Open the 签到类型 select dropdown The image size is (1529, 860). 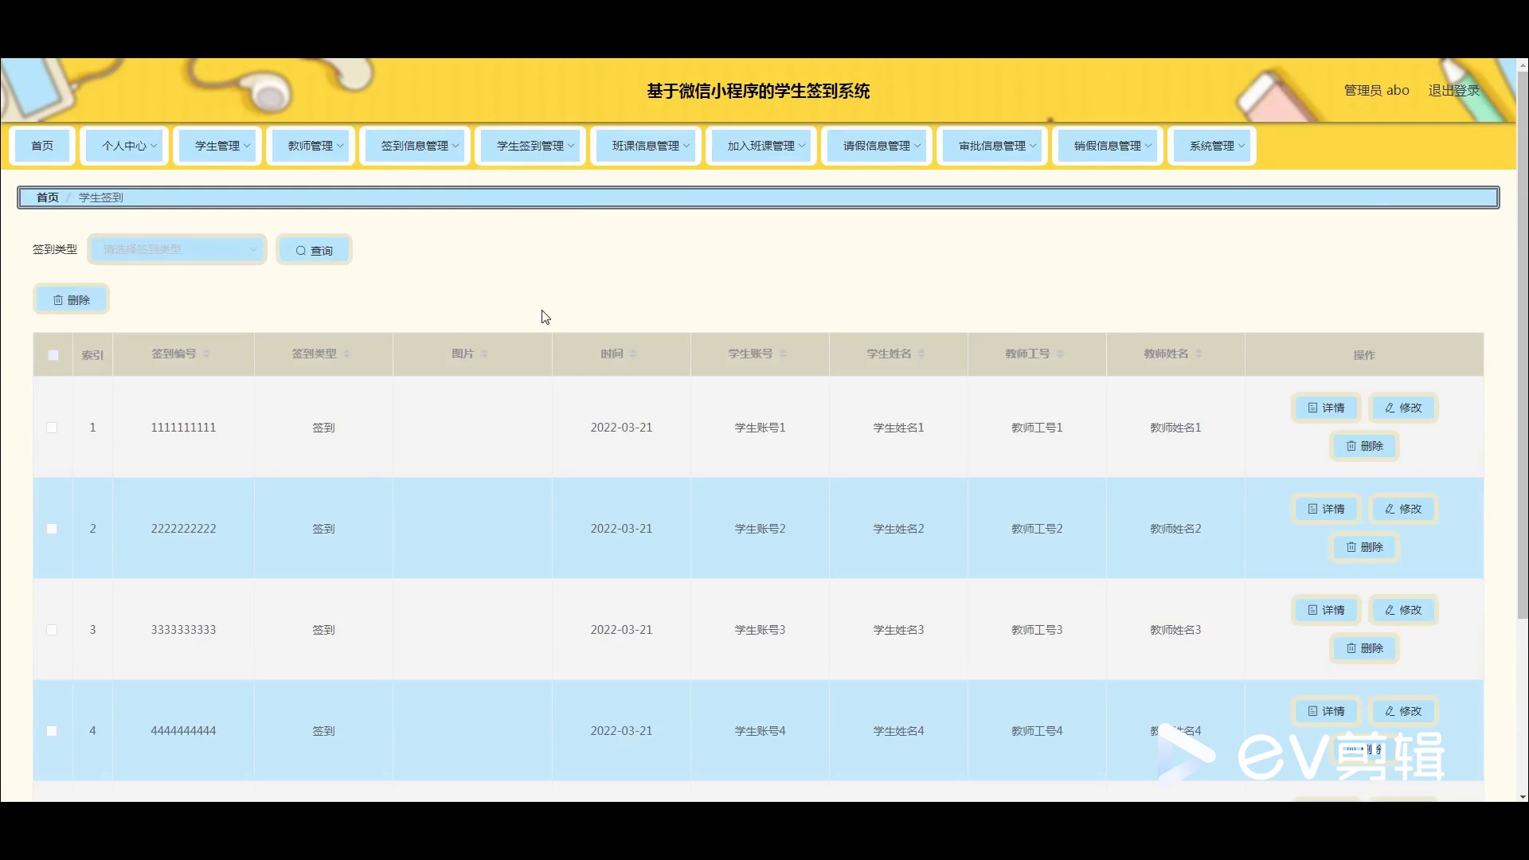[x=177, y=249]
